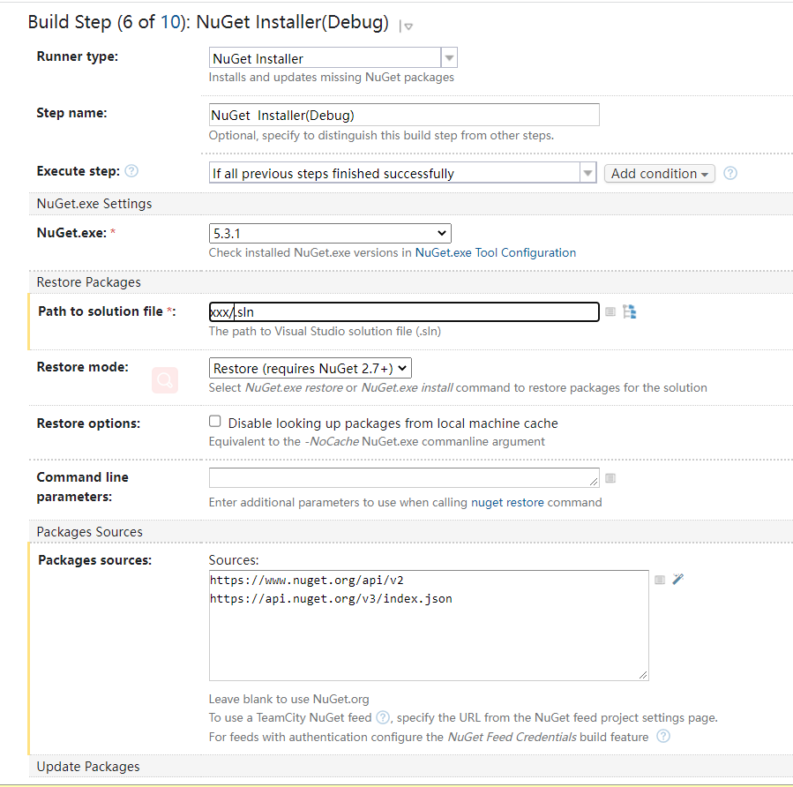Open the file tree browser for solution path
Screen dimensions: 793x787
[629, 311]
